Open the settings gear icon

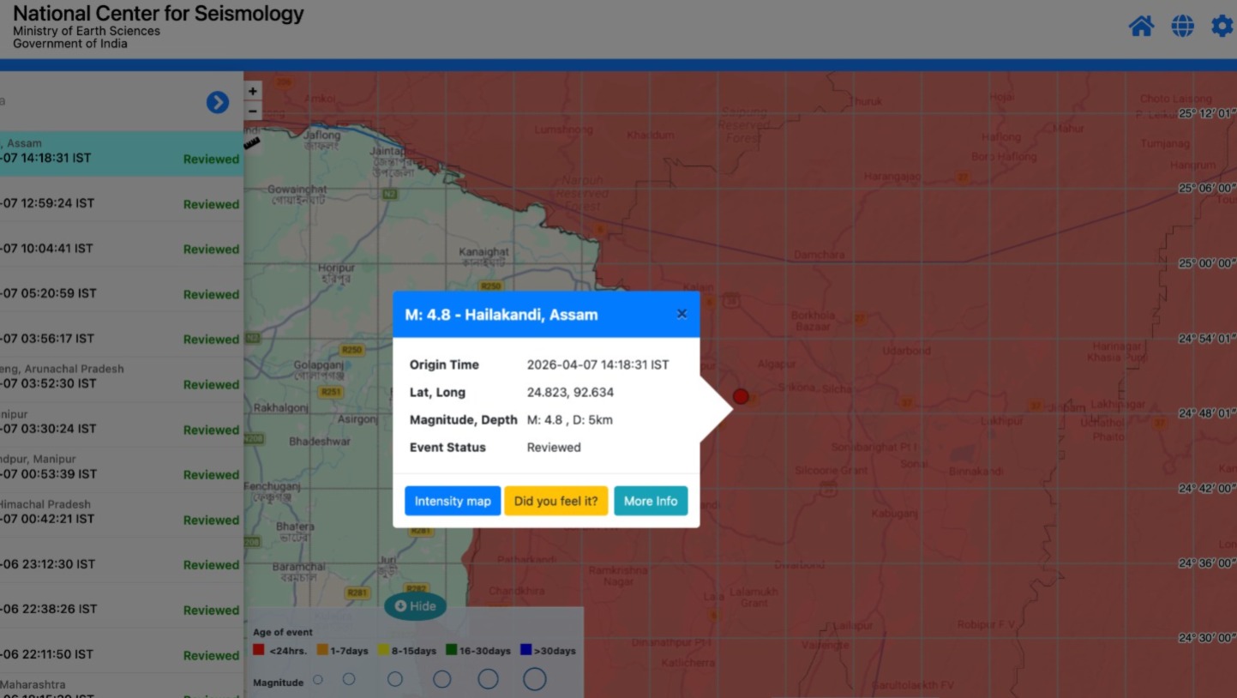click(1222, 27)
